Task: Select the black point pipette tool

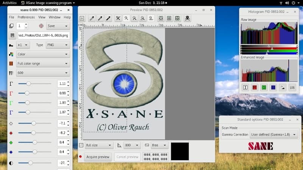Action: pos(108,18)
